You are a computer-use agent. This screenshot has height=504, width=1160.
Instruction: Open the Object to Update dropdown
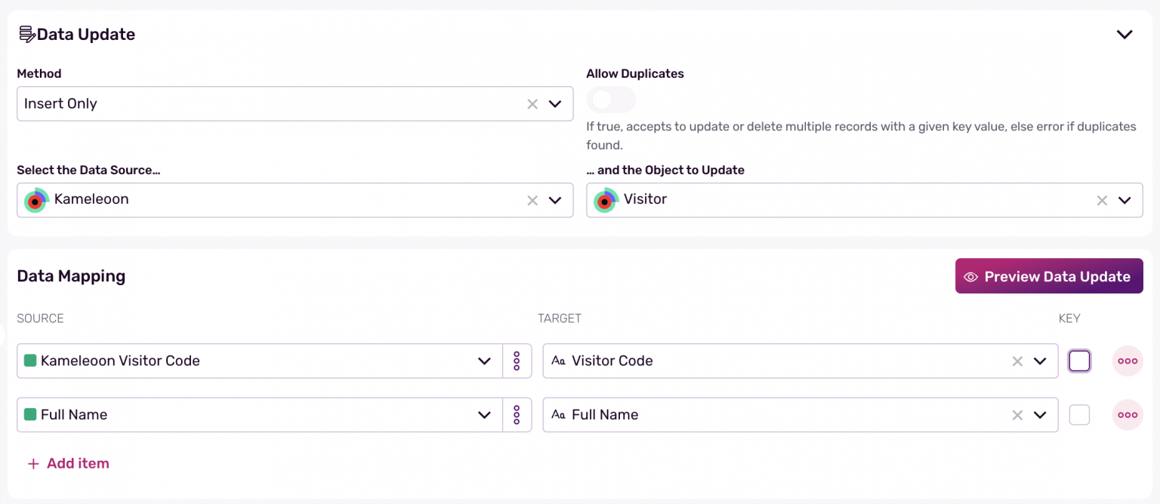(1125, 200)
